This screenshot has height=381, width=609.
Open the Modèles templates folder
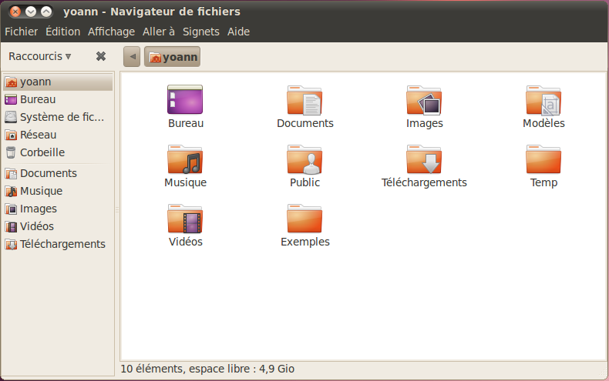coord(543,100)
